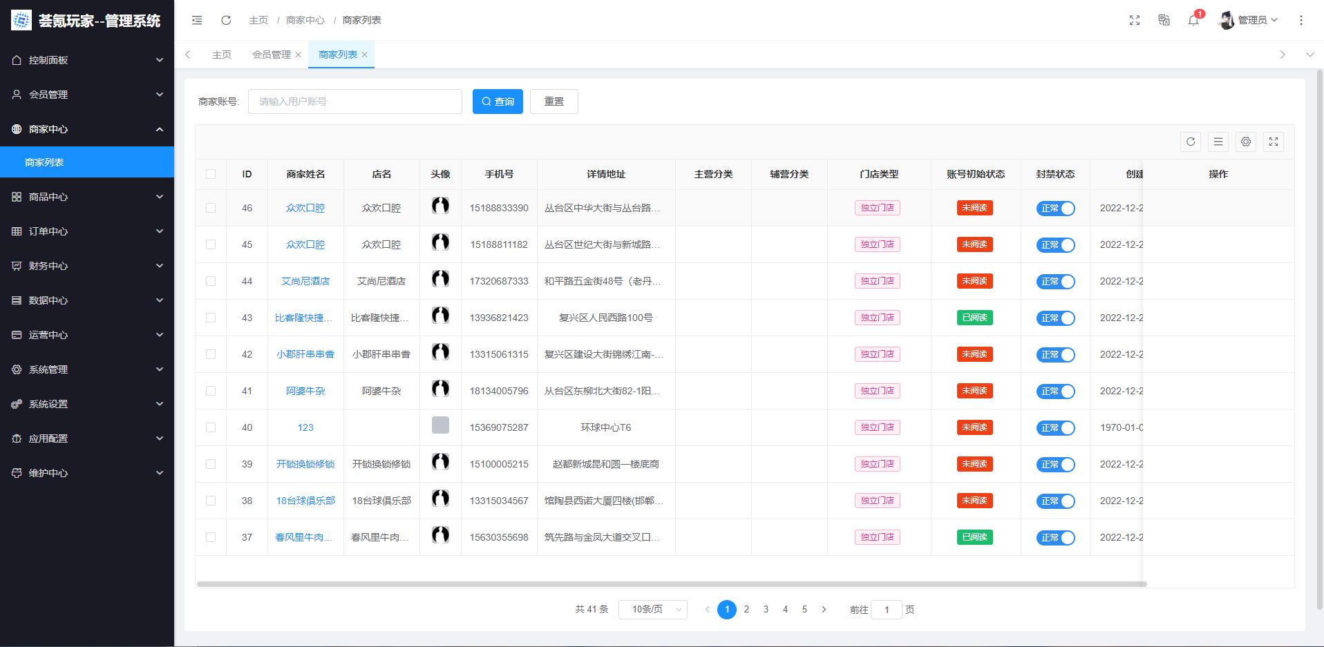Open the 10条/页 page size dropdown
This screenshot has width=1324, height=647.
click(653, 609)
